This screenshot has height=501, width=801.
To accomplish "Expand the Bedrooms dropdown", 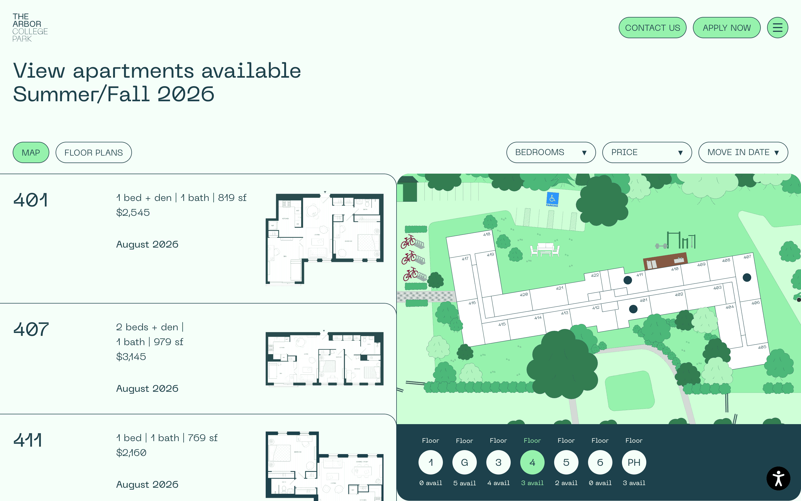I will [551, 152].
